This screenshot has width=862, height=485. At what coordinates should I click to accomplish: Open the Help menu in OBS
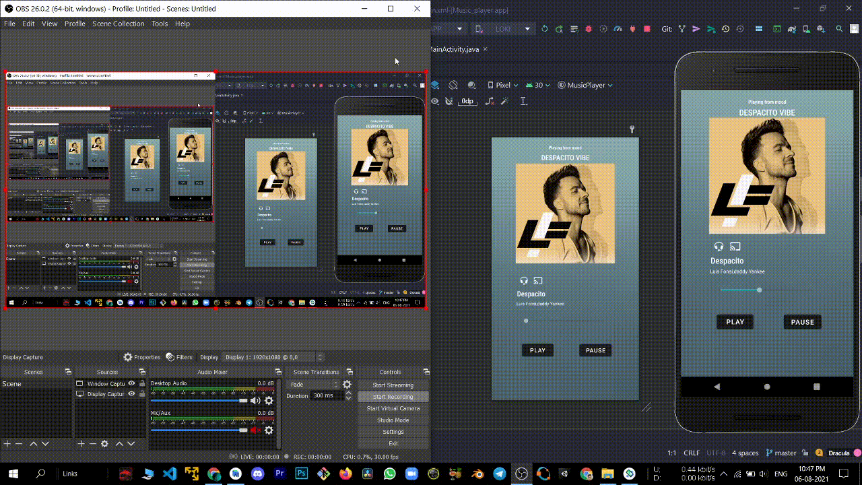183,24
